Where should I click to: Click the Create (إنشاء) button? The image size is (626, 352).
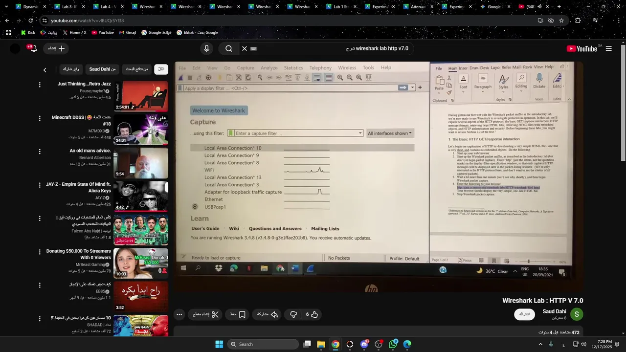56,48
